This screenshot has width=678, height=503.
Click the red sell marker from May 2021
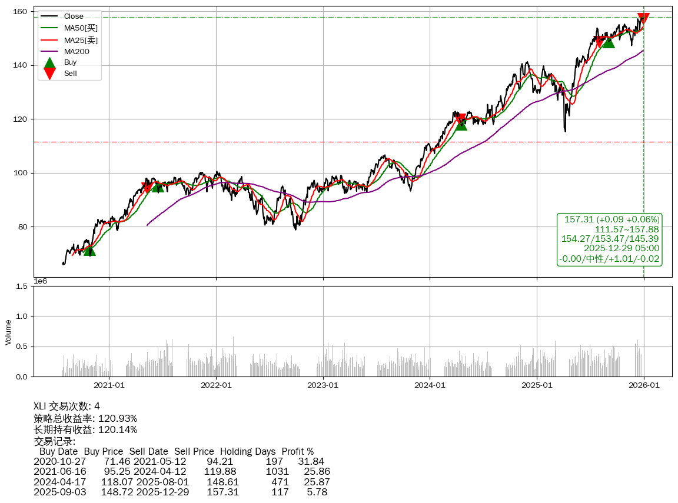click(x=147, y=188)
